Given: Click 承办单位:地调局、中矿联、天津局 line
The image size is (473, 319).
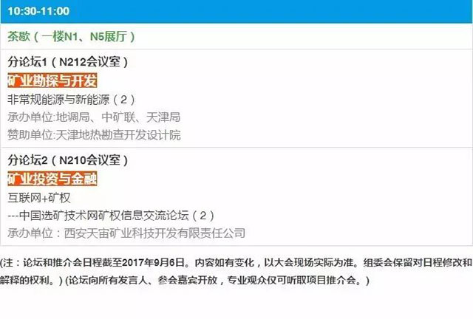Looking at the screenshot, I should (x=94, y=117).
